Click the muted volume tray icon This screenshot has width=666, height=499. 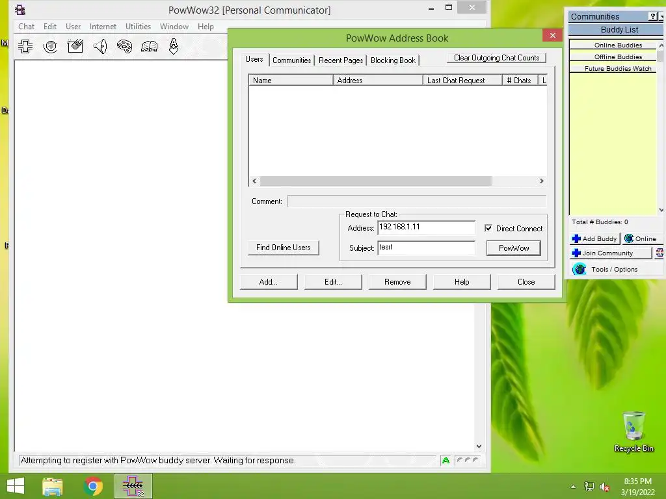(605, 487)
